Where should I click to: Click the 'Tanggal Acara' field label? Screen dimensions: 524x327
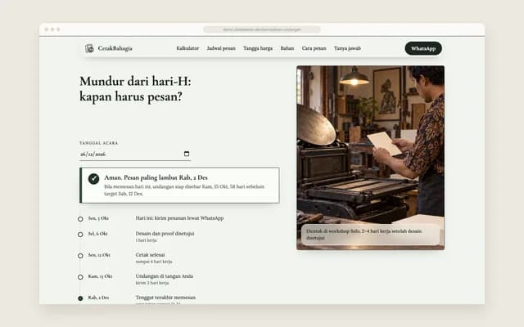click(x=98, y=143)
